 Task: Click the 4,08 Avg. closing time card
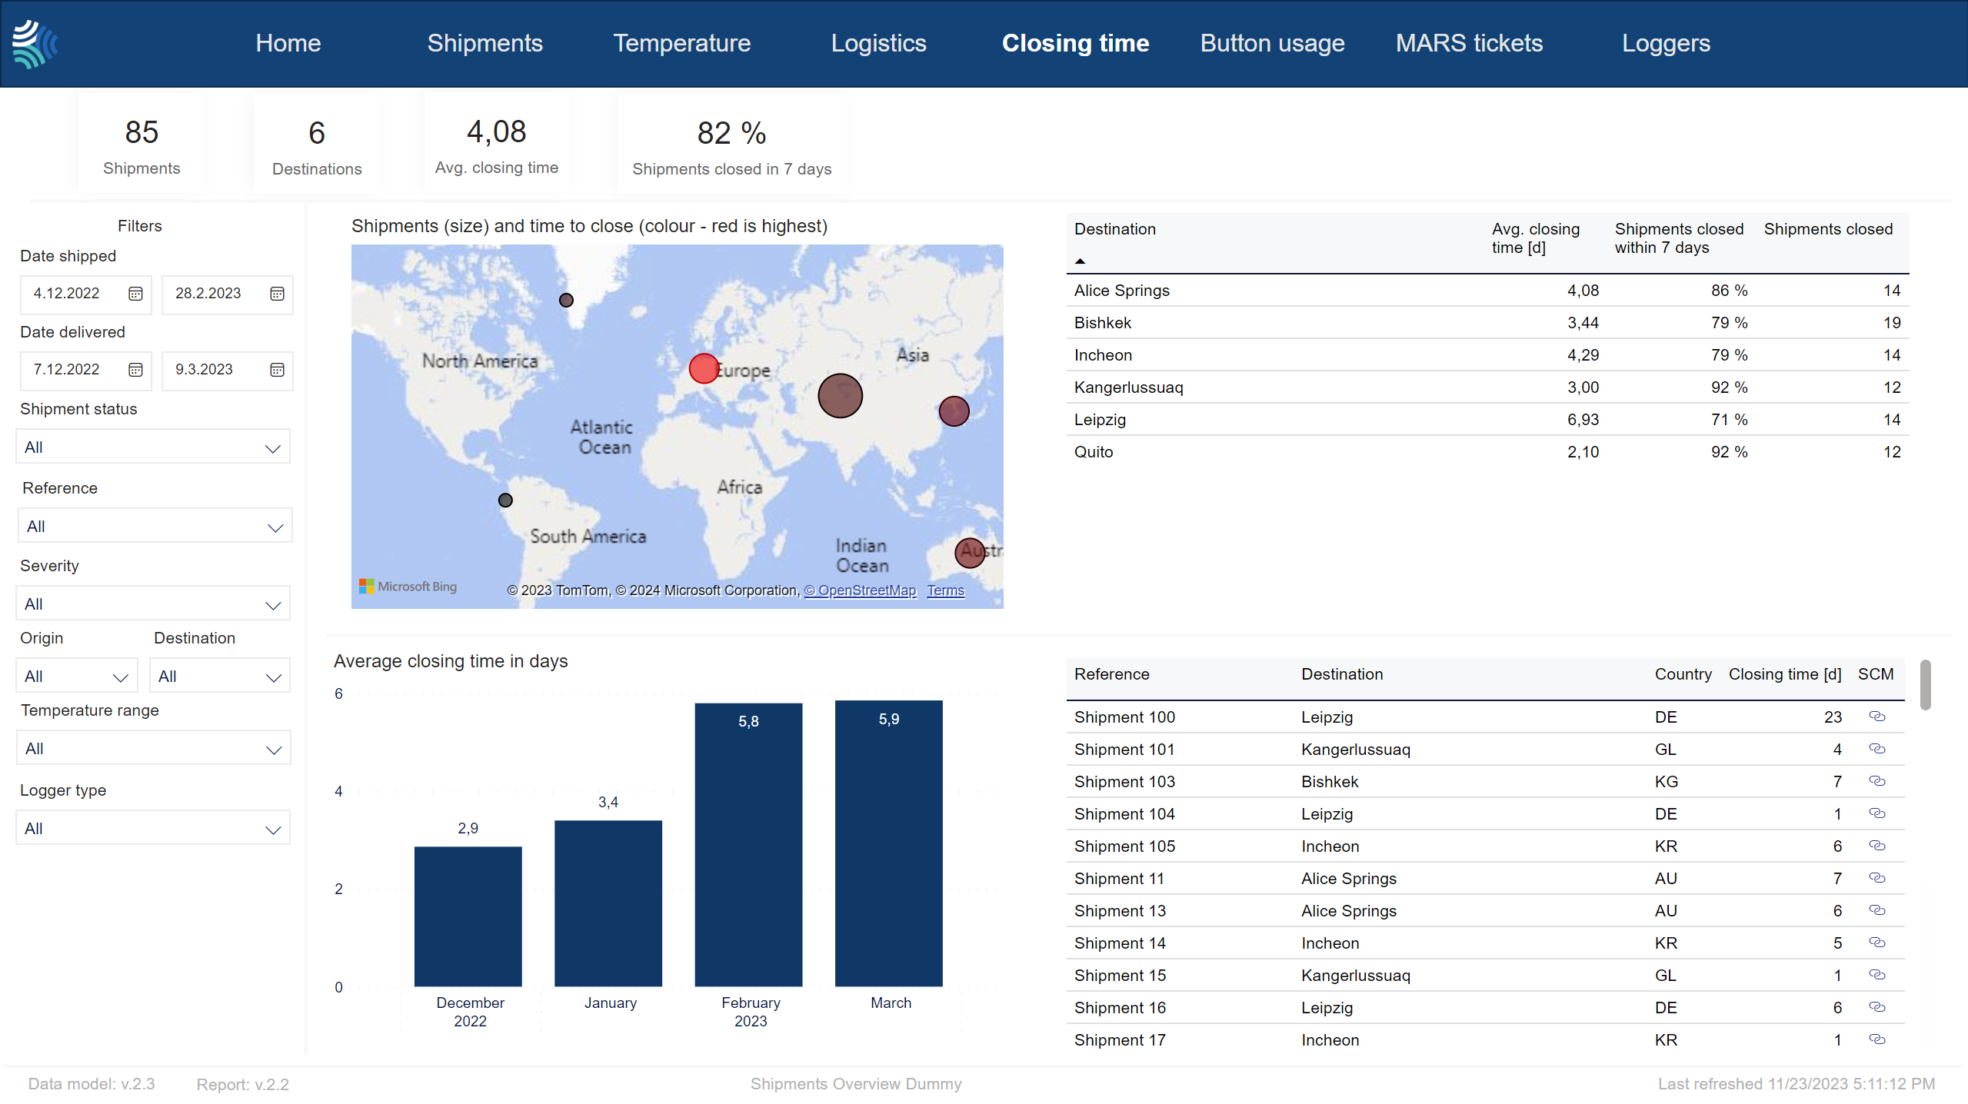click(x=497, y=145)
